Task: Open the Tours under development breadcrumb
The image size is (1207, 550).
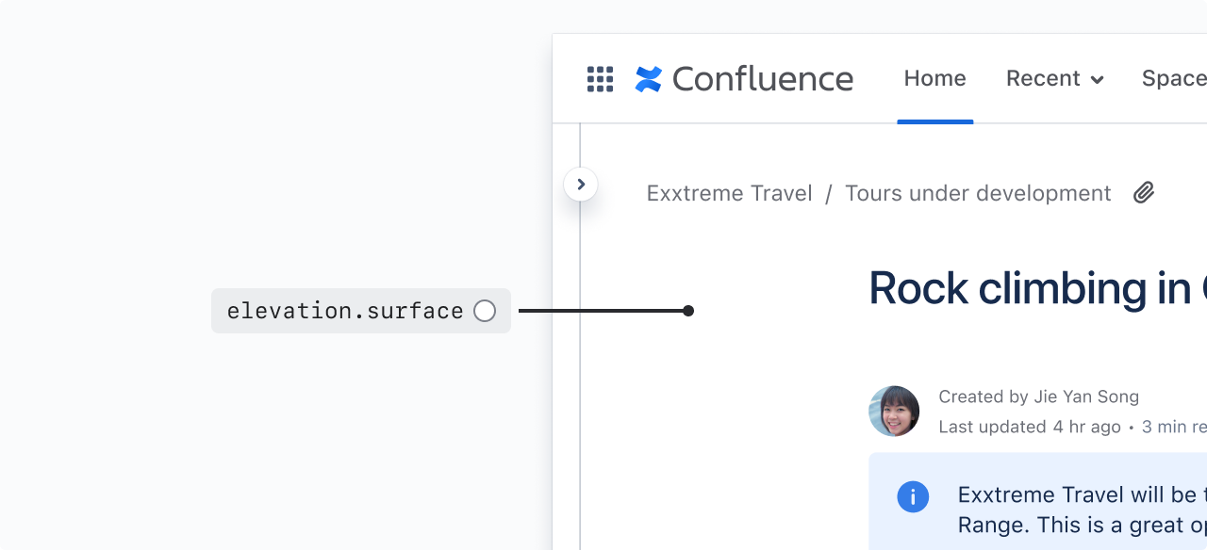Action: 978,194
